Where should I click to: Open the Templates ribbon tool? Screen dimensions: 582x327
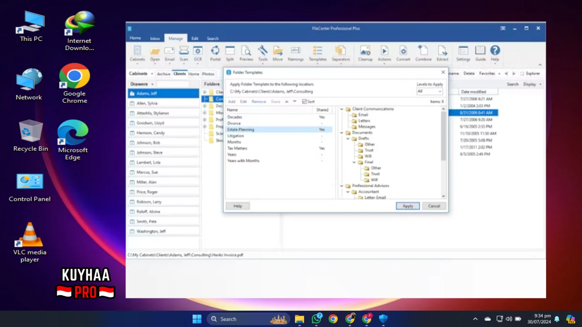coord(317,53)
